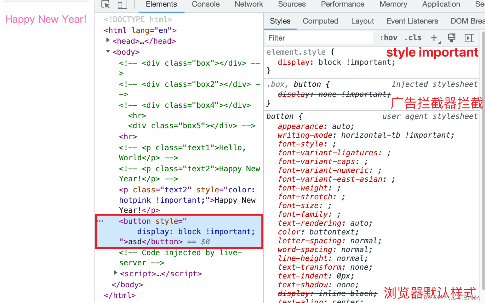Image resolution: width=485 pixels, height=303 pixels.
Task: Click the font-family property line
Action: [x=309, y=214]
